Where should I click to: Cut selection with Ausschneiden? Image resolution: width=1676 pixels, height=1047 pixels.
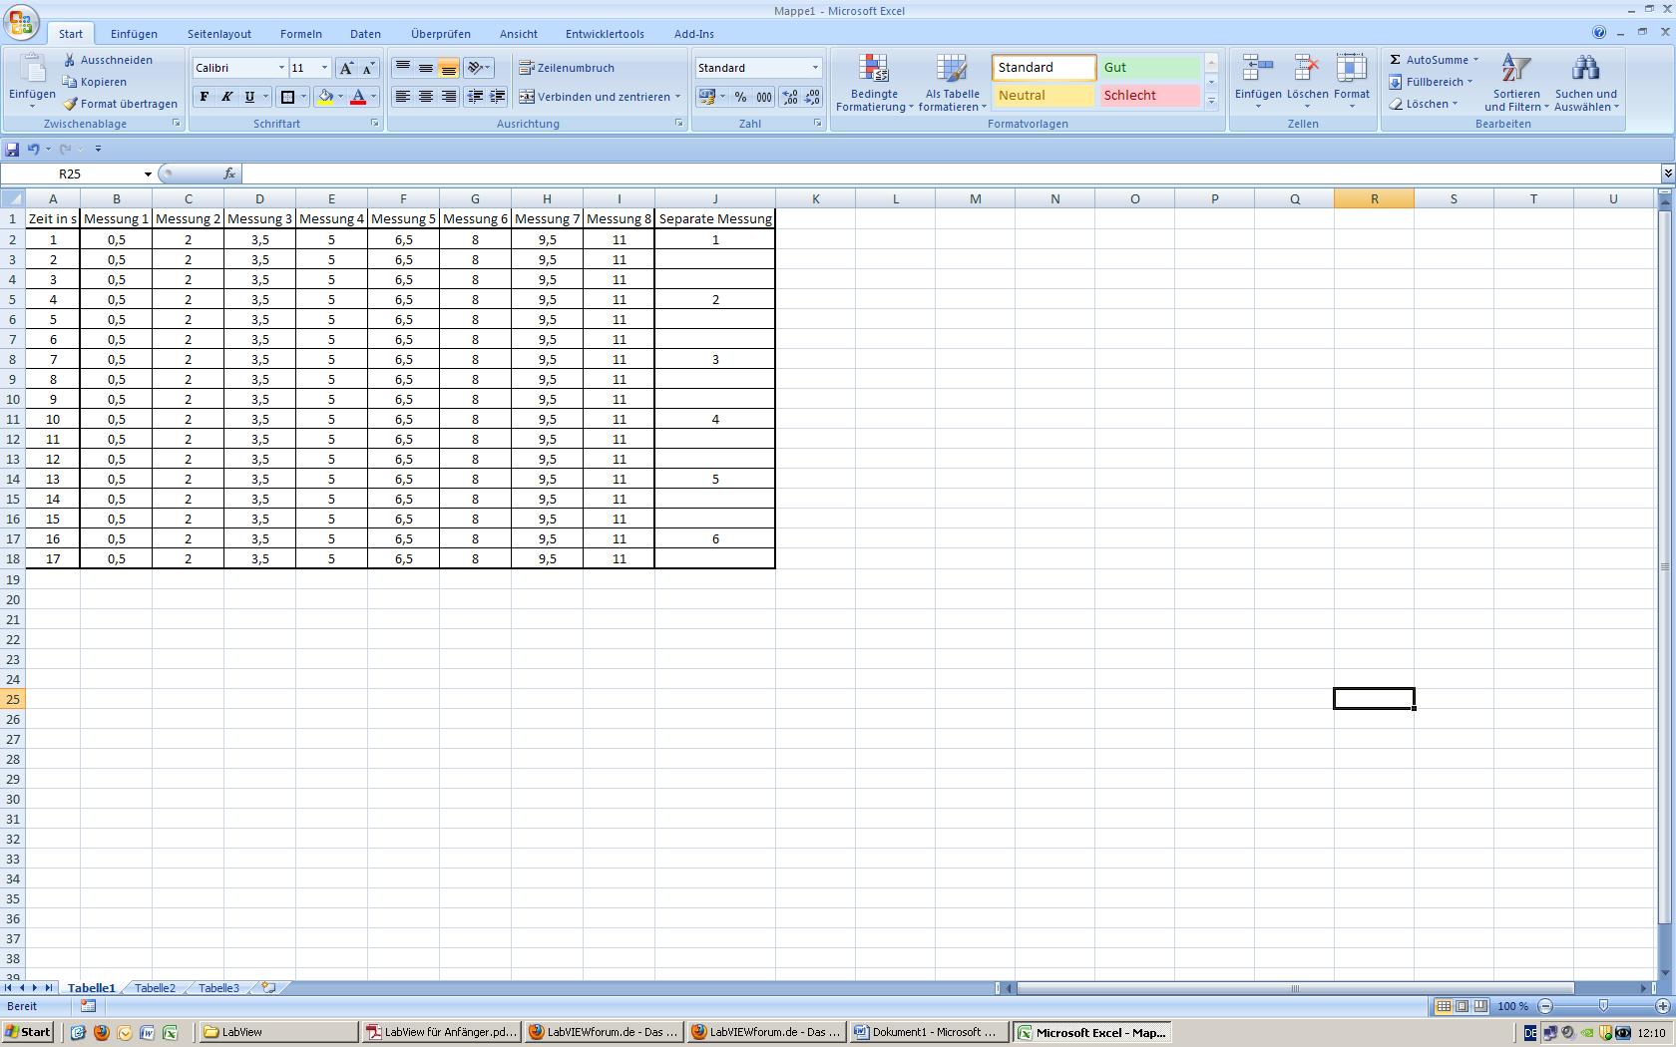point(108,60)
